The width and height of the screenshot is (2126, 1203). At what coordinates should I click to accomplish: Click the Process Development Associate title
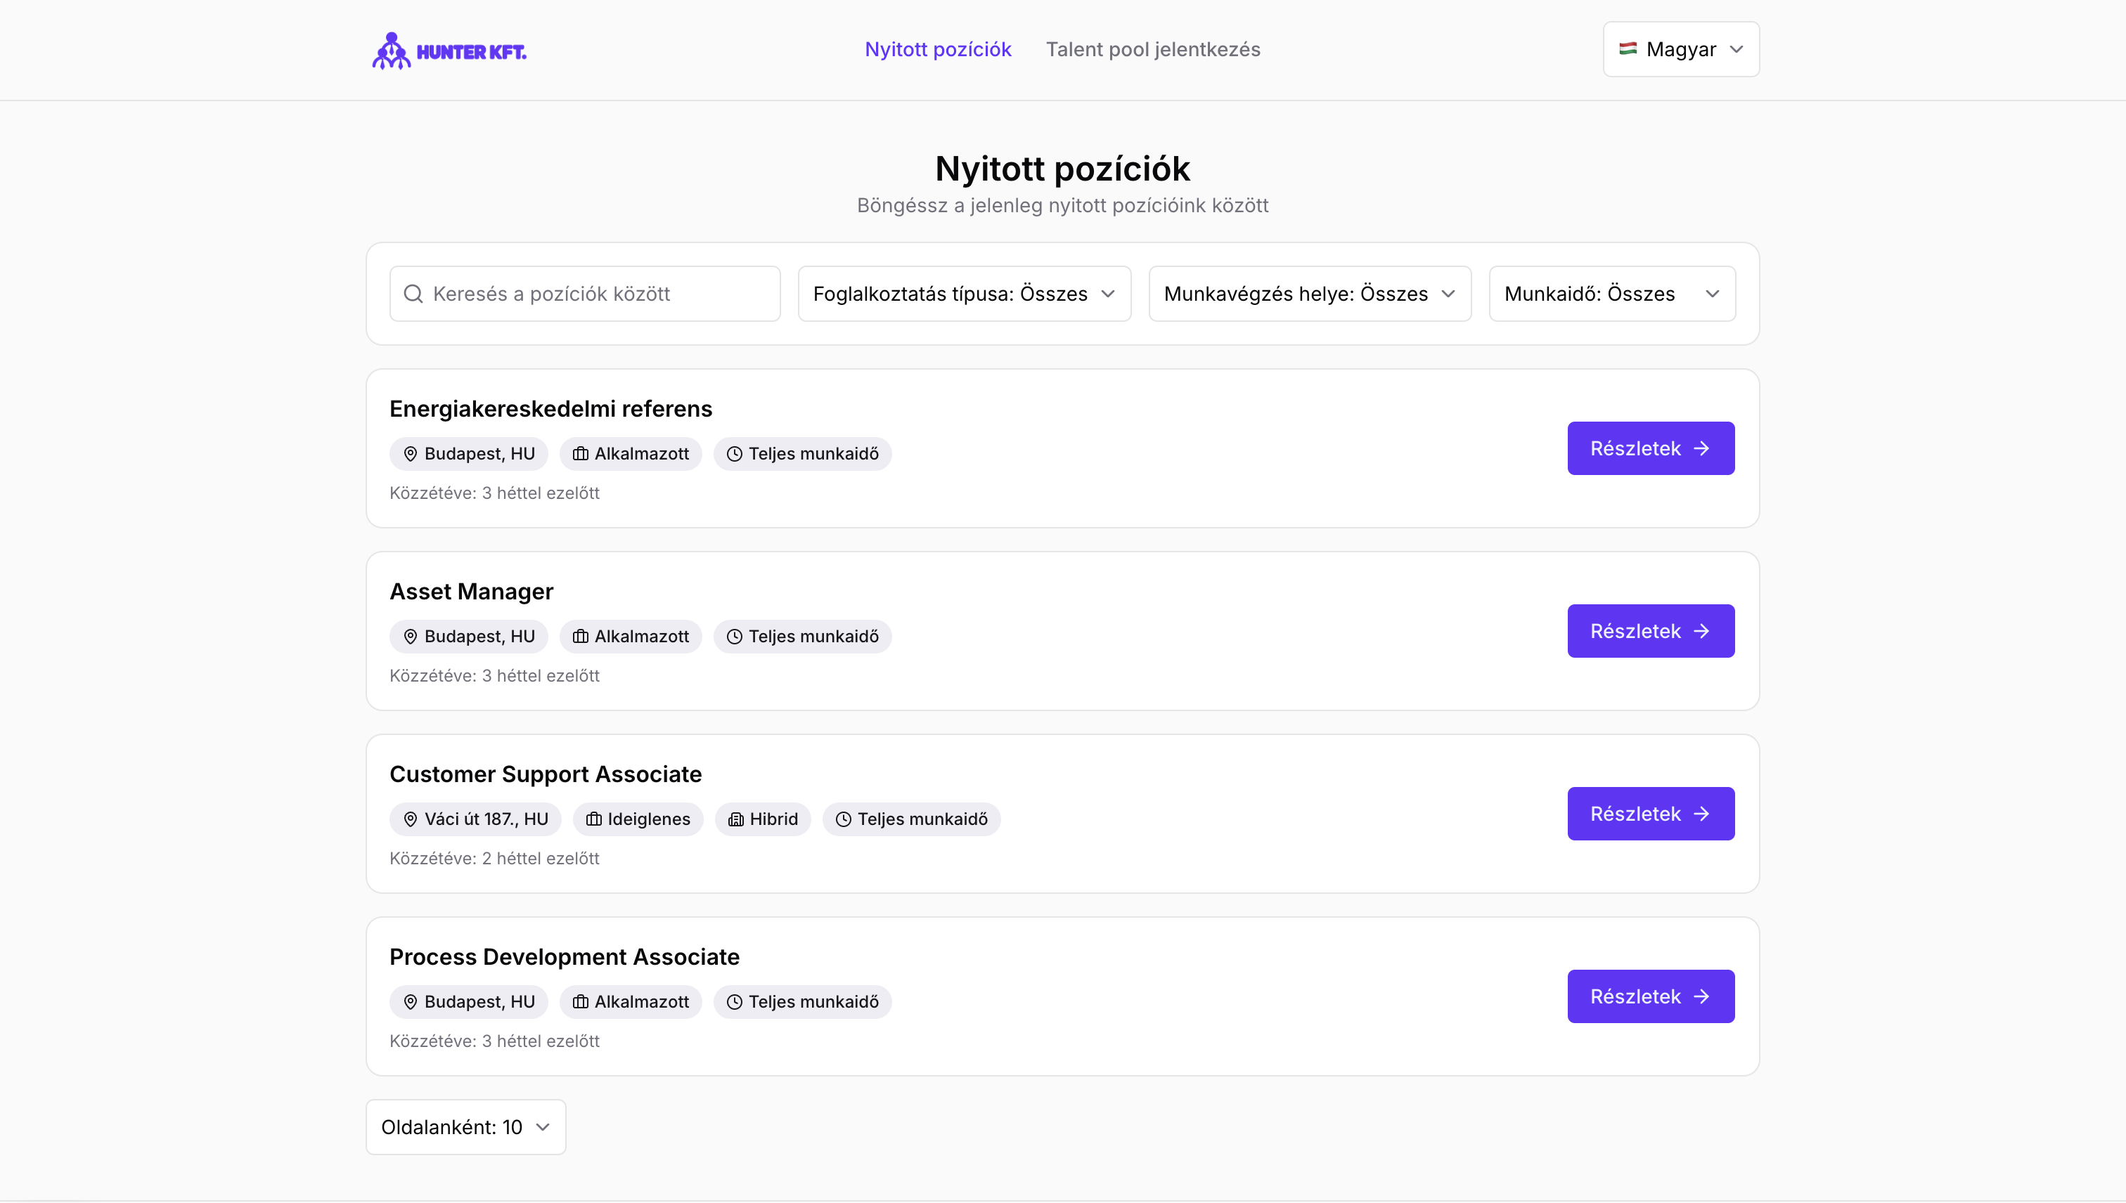[565, 956]
